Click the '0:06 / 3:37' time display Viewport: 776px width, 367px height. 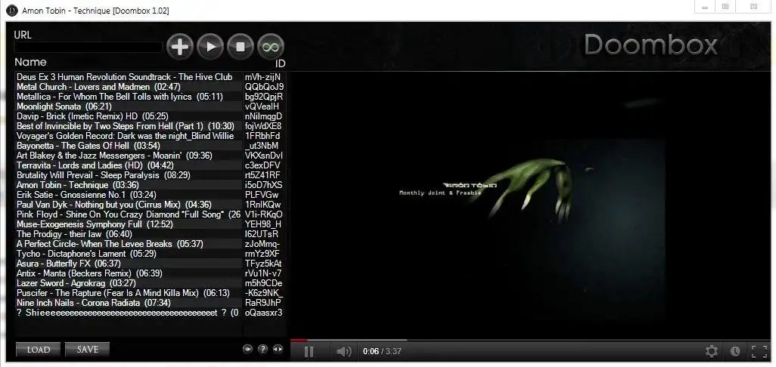click(382, 352)
